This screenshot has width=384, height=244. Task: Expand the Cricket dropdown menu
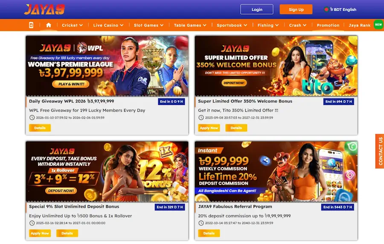[x=72, y=25]
